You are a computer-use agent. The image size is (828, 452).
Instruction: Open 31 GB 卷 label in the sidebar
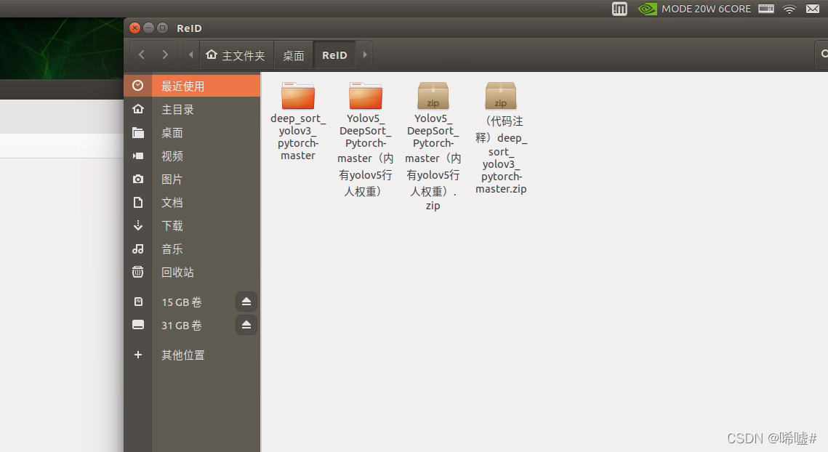pyautogui.click(x=182, y=326)
